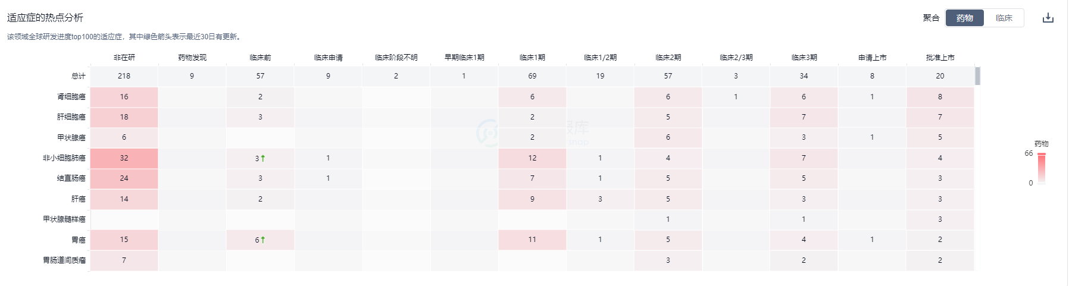Open the 结直肠癌 非在研 cell showing 24
1069x286 pixels.
pyautogui.click(x=124, y=178)
